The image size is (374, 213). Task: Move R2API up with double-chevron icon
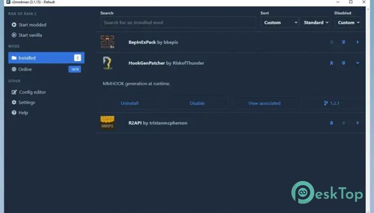[x=331, y=123]
